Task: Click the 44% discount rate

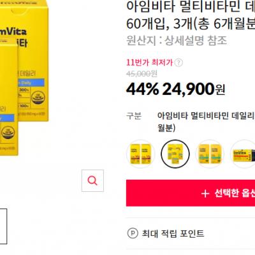Action: click(x=142, y=89)
